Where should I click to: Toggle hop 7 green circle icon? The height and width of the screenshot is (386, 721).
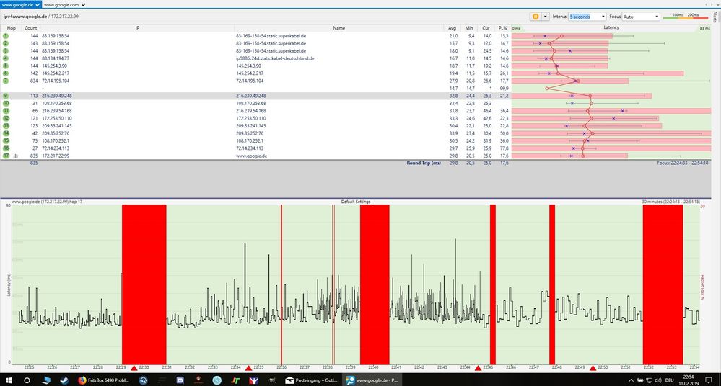pos(6,81)
